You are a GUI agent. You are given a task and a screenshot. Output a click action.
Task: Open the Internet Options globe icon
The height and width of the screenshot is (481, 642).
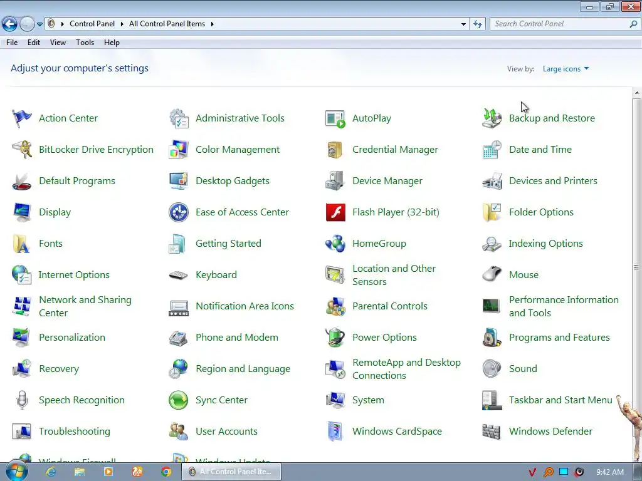point(22,275)
